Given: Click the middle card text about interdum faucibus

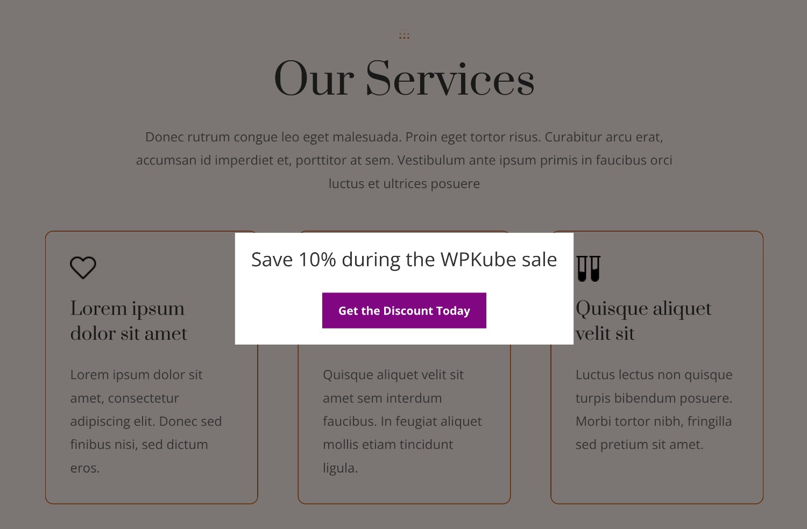Looking at the screenshot, I should coord(402,410).
